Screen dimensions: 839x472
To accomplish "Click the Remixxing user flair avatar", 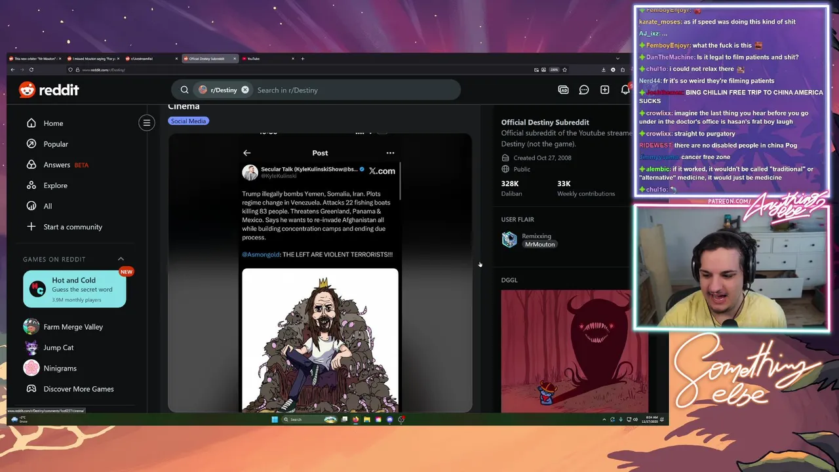I will pyautogui.click(x=509, y=240).
